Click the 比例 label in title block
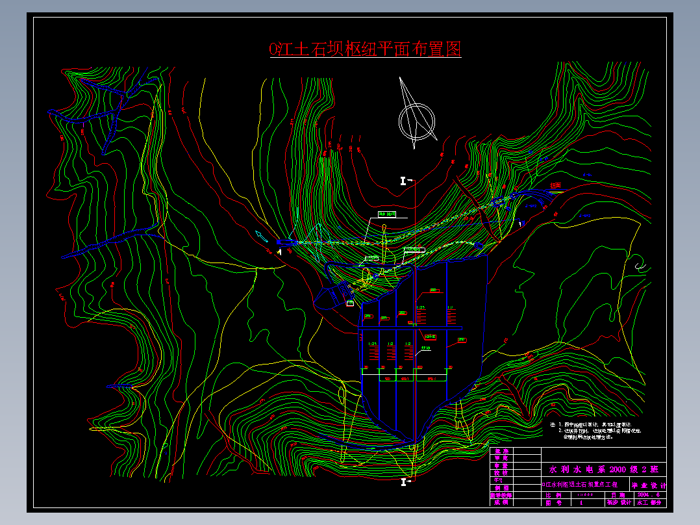700x525 pixels. point(553,495)
